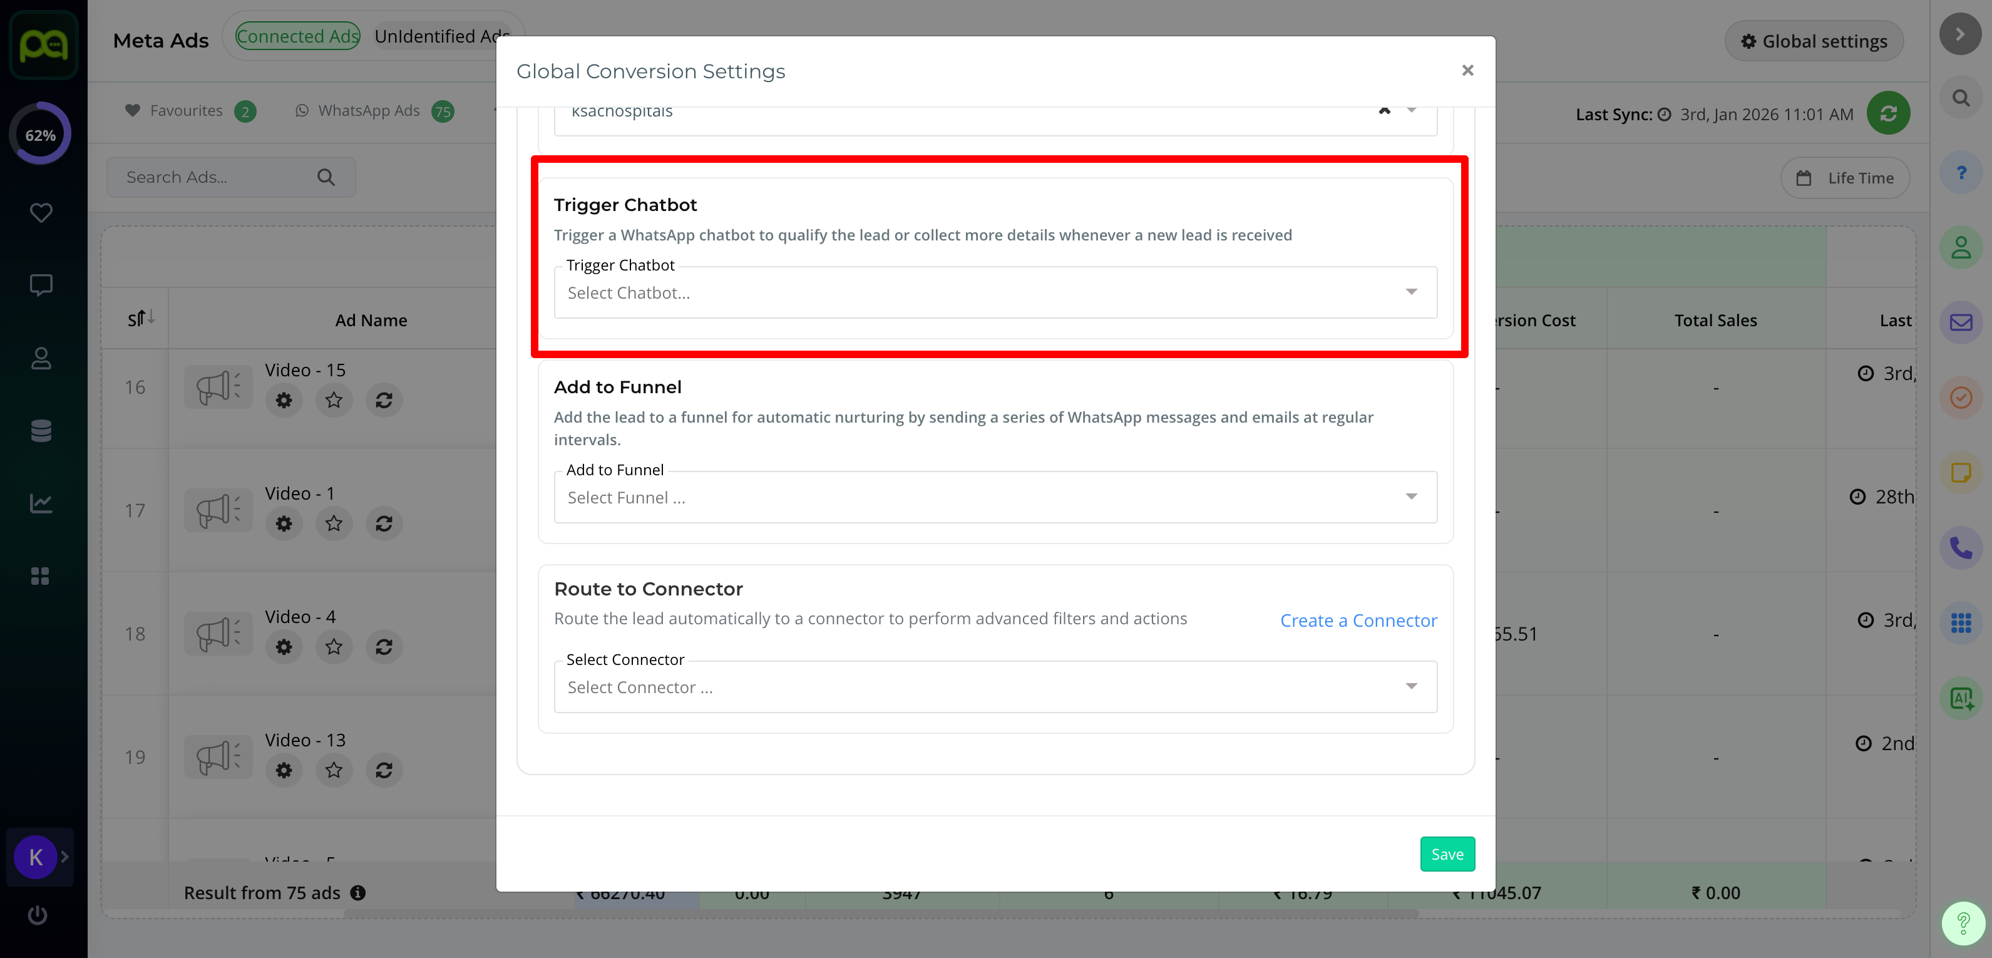
Task: Open the analytics chart icon in left sidebar
Action: click(40, 503)
